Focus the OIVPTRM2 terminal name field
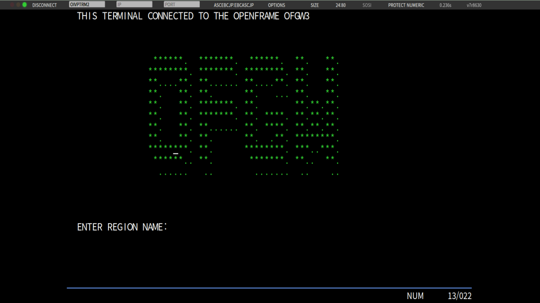Viewport: 540px width, 303px height. [x=87, y=4]
